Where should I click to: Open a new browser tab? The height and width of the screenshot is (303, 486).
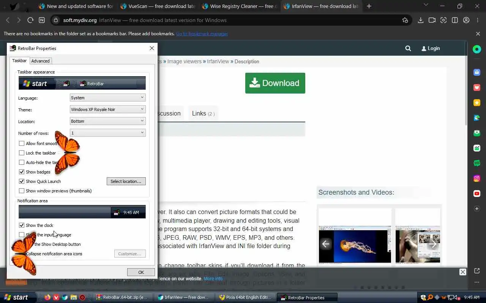[x=369, y=6]
